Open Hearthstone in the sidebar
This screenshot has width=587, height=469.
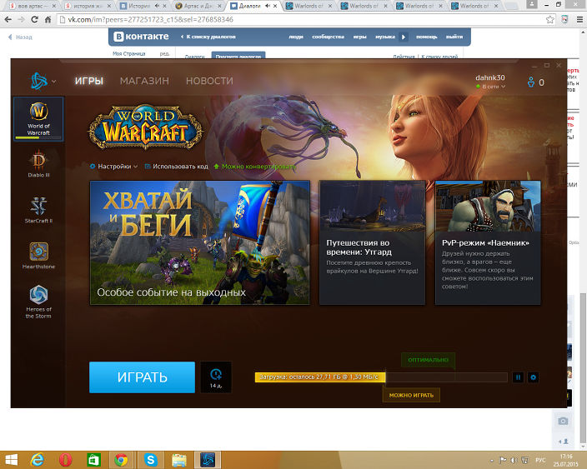click(38, 255)
